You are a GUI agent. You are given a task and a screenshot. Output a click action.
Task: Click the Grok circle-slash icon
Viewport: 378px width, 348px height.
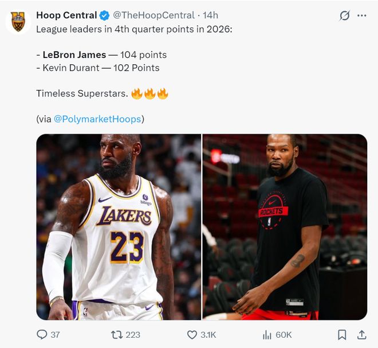coord(344,15)
